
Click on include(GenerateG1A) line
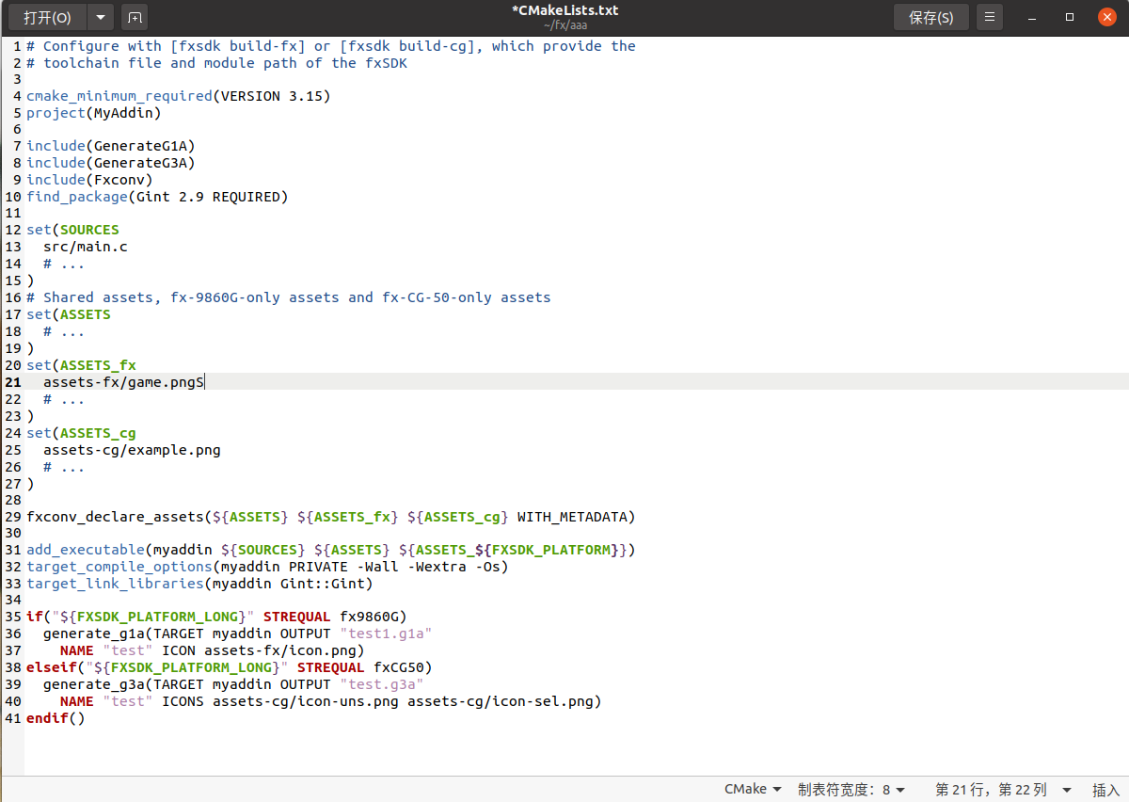[110, 146]
